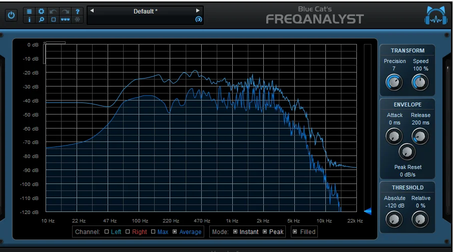Image resolution: width=453 pixels, height=252 pixels.
Task: Open the main menu icon
Action: [x=30, y=11]
